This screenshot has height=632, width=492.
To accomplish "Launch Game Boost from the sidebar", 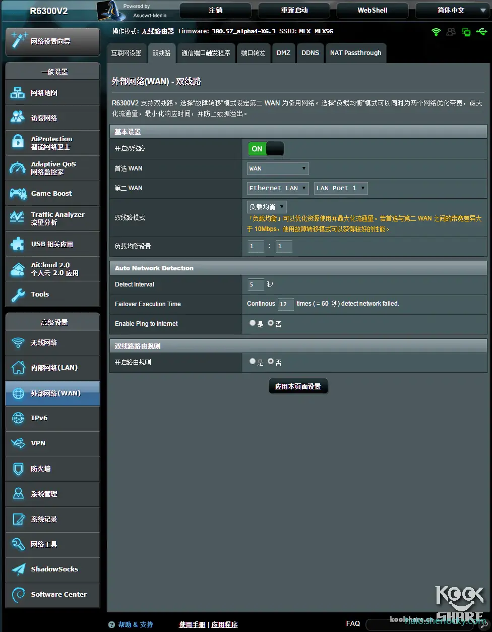I will tap(52, 193).
